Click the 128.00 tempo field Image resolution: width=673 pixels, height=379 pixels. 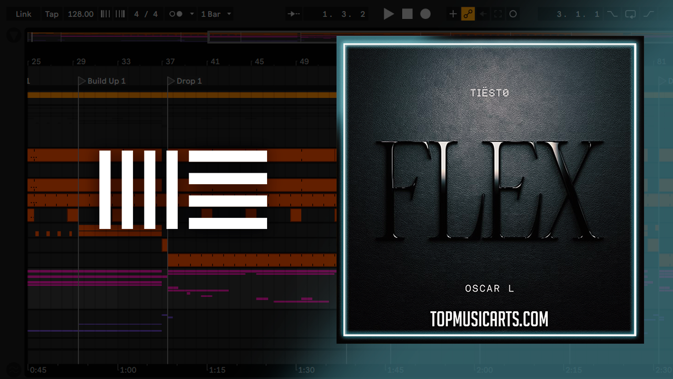80,14
